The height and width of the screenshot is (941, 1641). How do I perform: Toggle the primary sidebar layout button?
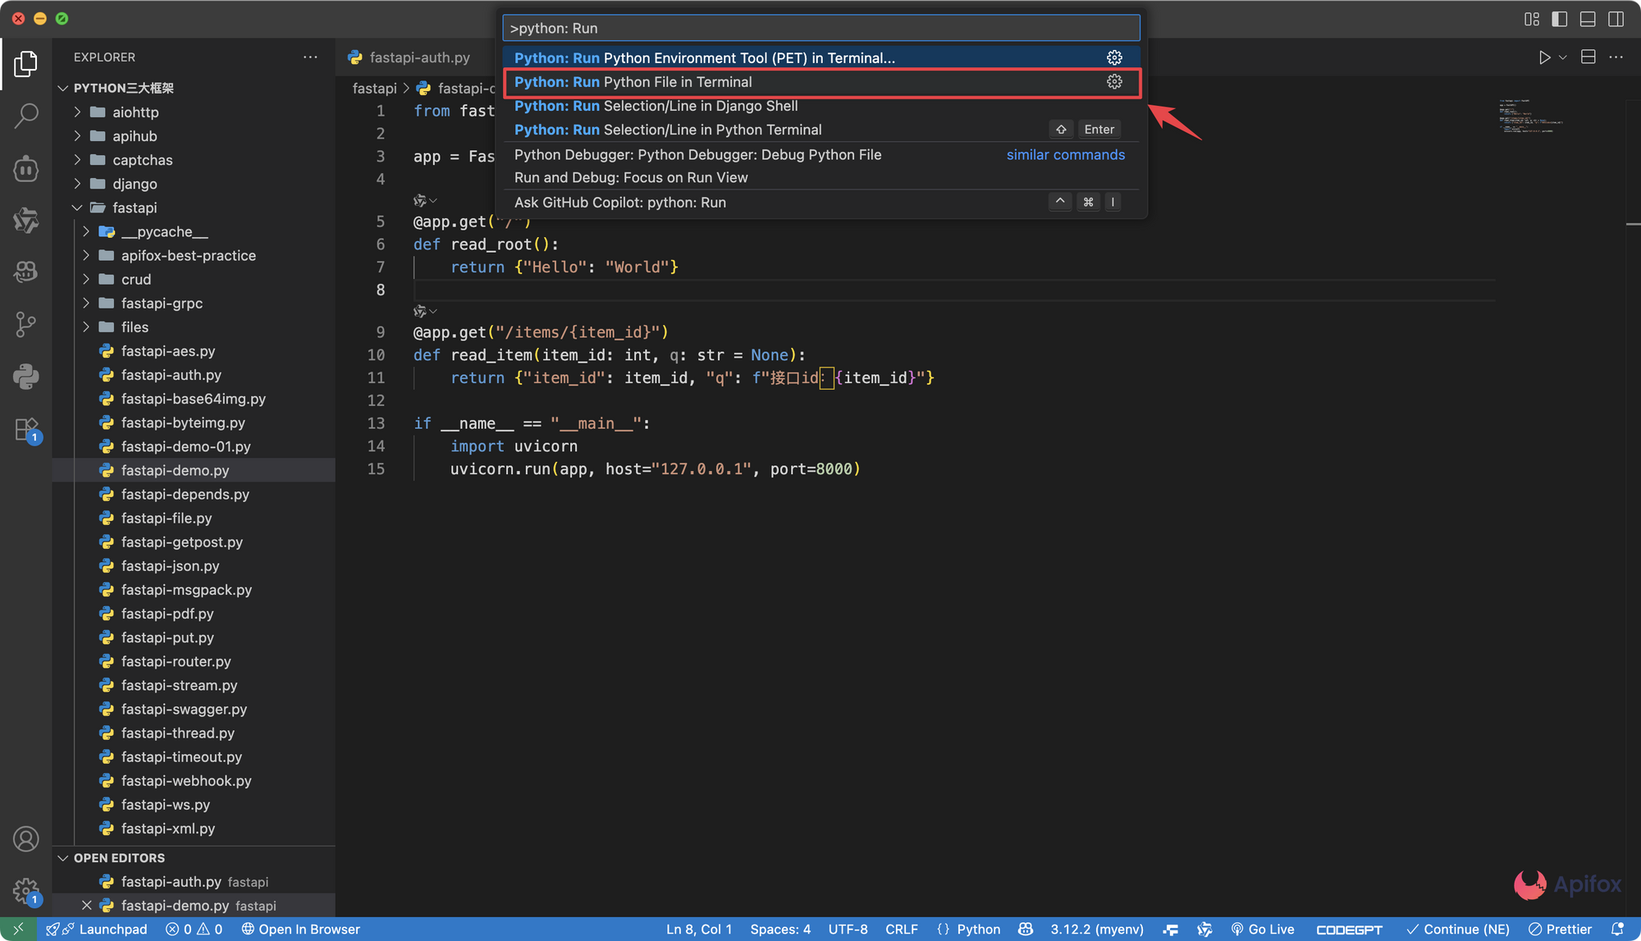[1560, 19]
